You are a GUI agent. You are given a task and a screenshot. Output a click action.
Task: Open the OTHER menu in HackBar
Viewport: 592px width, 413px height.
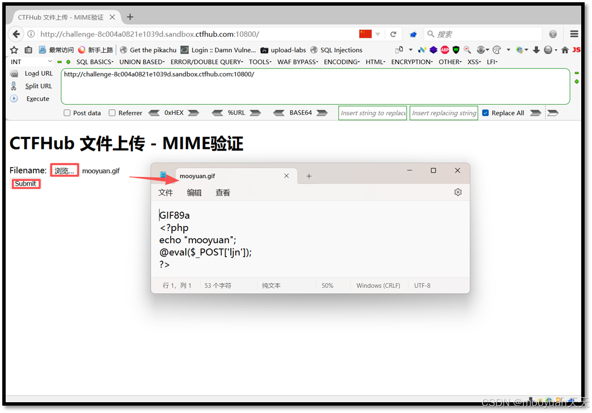click(x=450, y=62)
